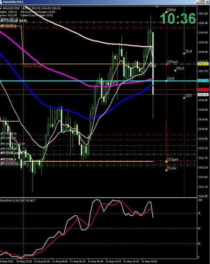This screenshot has height=264, width=210.
Task: Click the Previous Days Range= 18.08 text
Action: [x=38, y=12]
